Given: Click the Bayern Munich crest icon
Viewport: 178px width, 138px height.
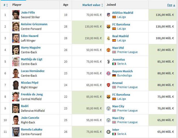Looking at the screenshot, I should pos(108,74).
